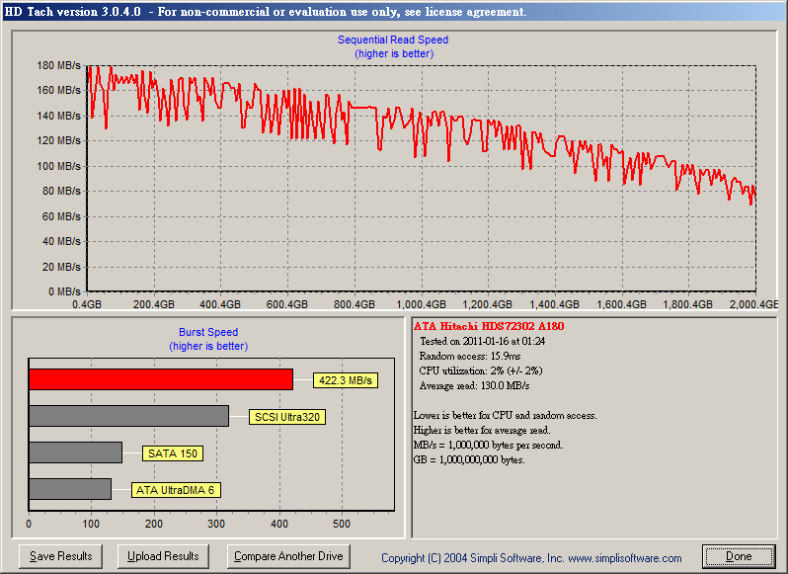Click the Burst Speed chart title
Screen dimensions: 788x574
pyautogui.click(x=208, y=333)
